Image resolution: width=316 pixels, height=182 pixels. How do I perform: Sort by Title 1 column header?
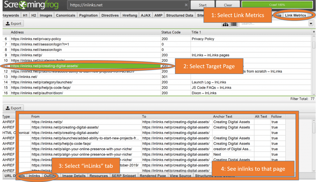coord(251,32)
